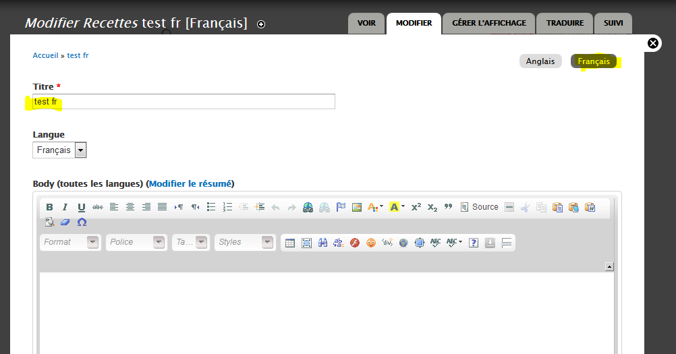Apply subscript formatting
676x354 pixels.
(x=432, y=208)
